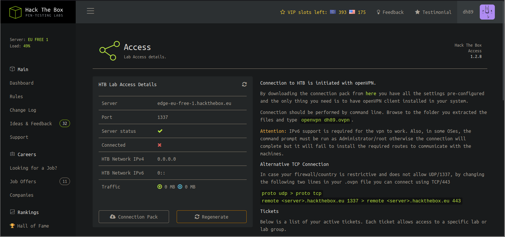Select the port value 1337
This screenshot has width=505, height=237.
pos(163,117)
